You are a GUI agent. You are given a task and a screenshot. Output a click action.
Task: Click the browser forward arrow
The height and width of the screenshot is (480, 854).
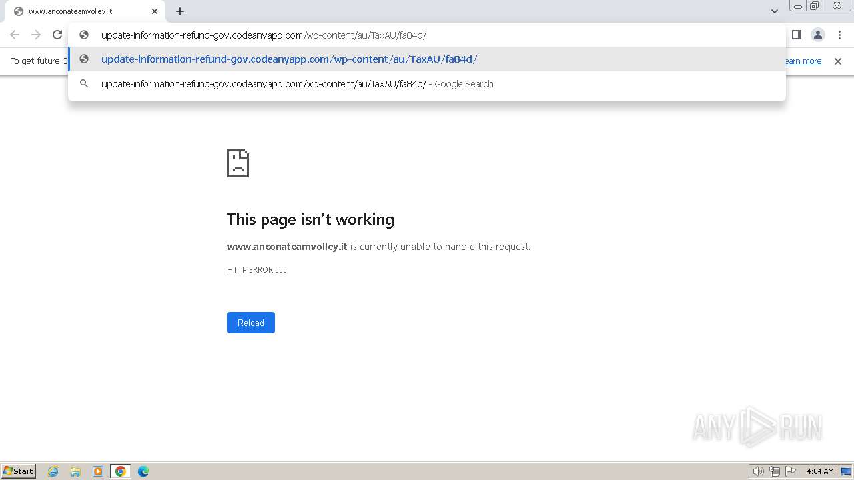(x=36, y=35)
